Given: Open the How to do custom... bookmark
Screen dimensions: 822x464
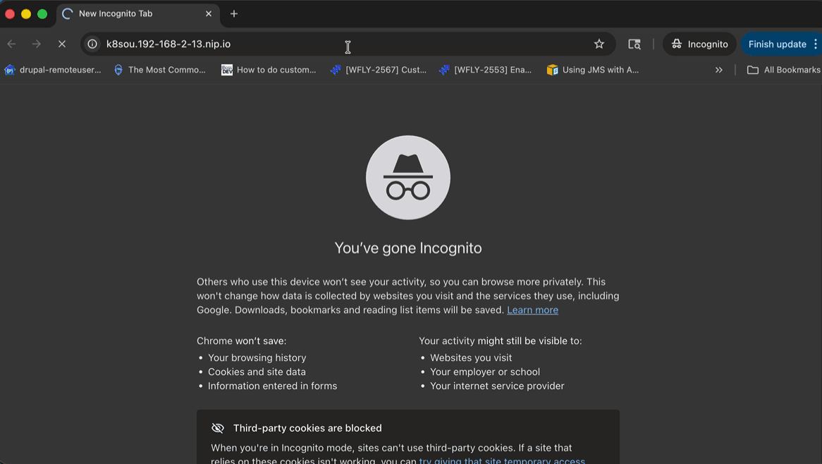Looking at the screenshot, I should (269, 70).
